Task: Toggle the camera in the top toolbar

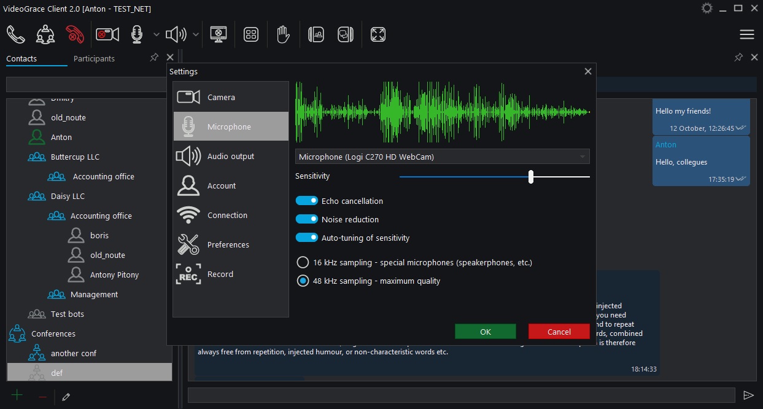Action: [x=107, y=34]
